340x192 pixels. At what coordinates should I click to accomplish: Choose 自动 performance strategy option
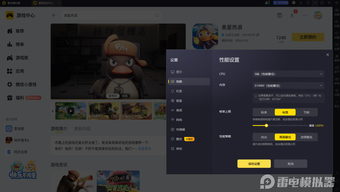264,137
